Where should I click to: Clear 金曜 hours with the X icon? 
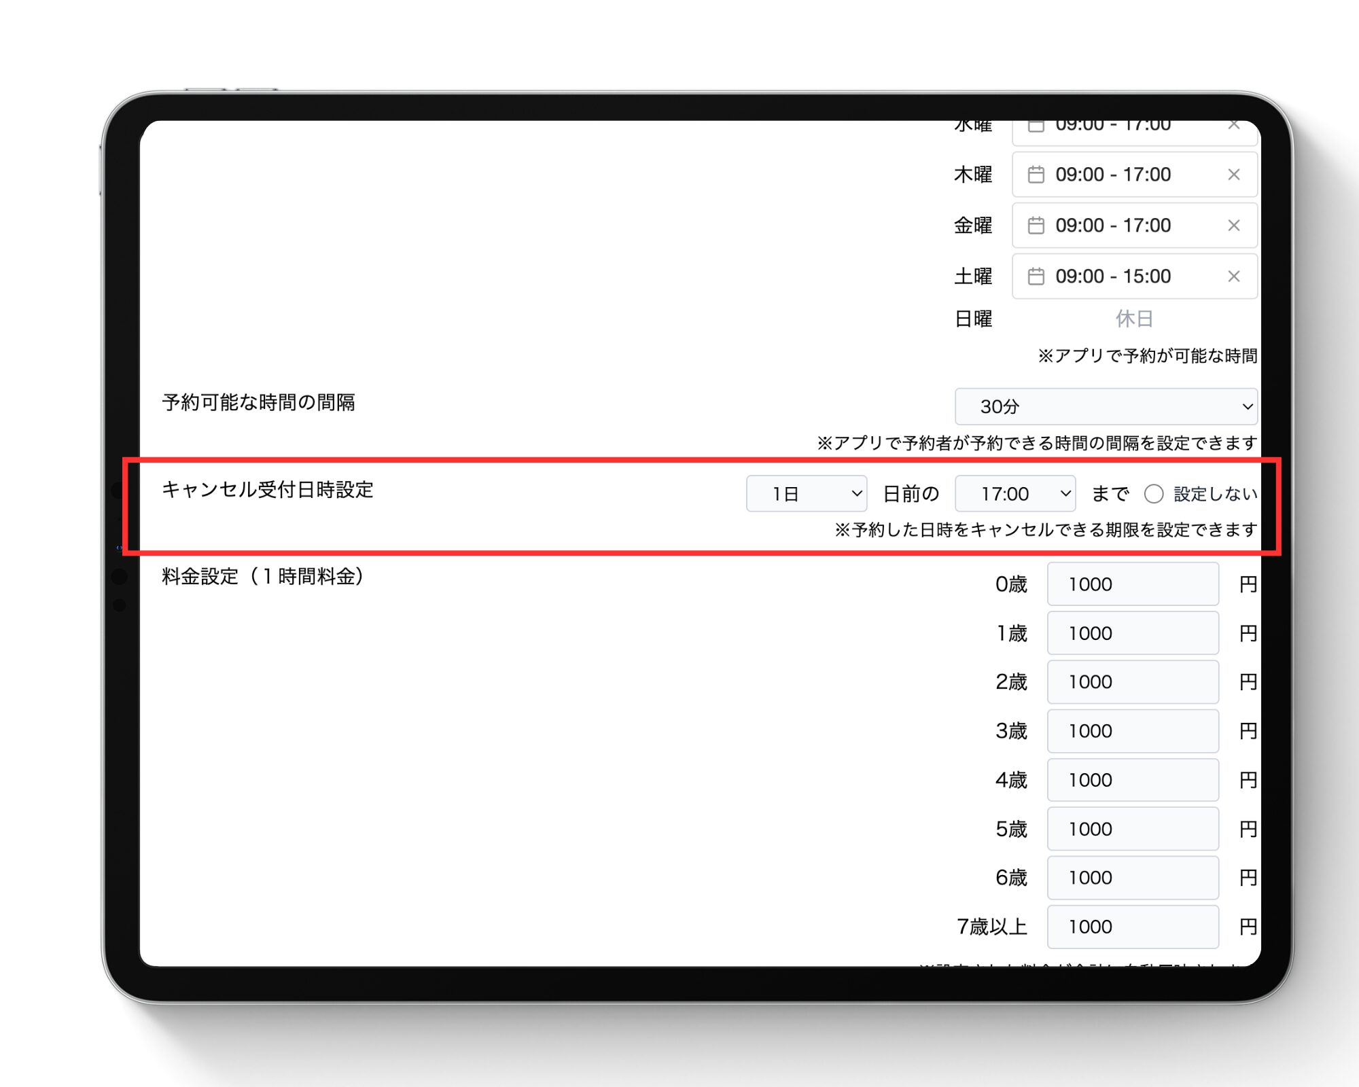point(1234,226)
